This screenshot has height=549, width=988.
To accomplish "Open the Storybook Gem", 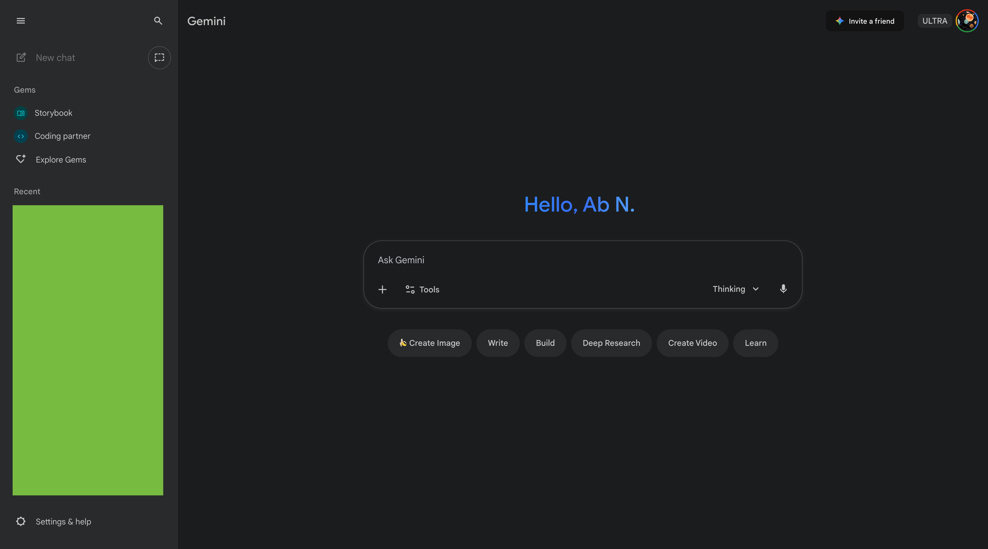I will pos(53,113).
